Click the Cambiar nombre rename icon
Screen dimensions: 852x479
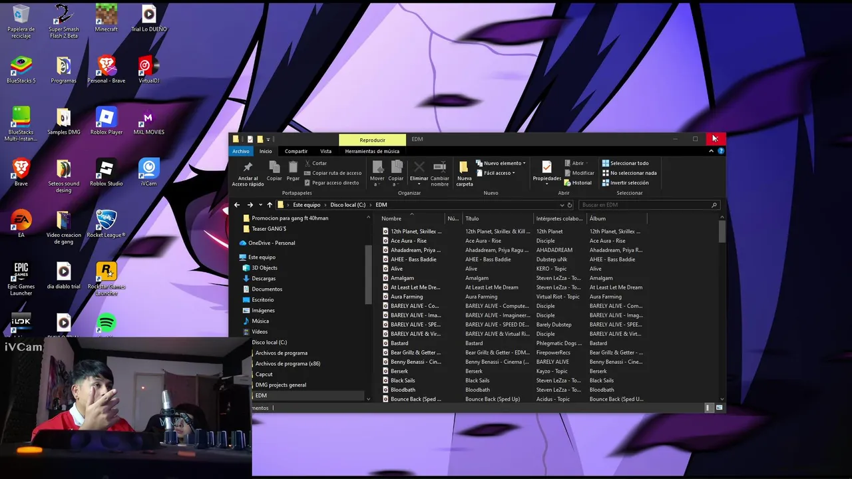point(440,166)
